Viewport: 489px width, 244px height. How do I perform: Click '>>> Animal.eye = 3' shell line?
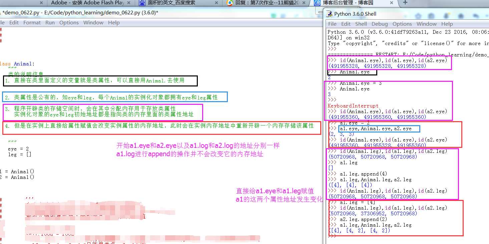[355, 83]
